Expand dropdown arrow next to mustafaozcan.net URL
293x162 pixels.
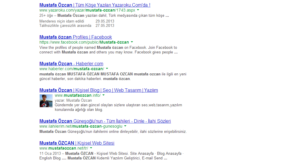pos(91,148)
